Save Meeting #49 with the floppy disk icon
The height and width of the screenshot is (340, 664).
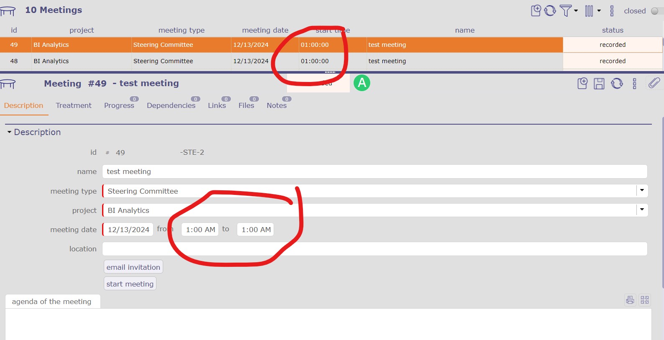coord(599,84)
